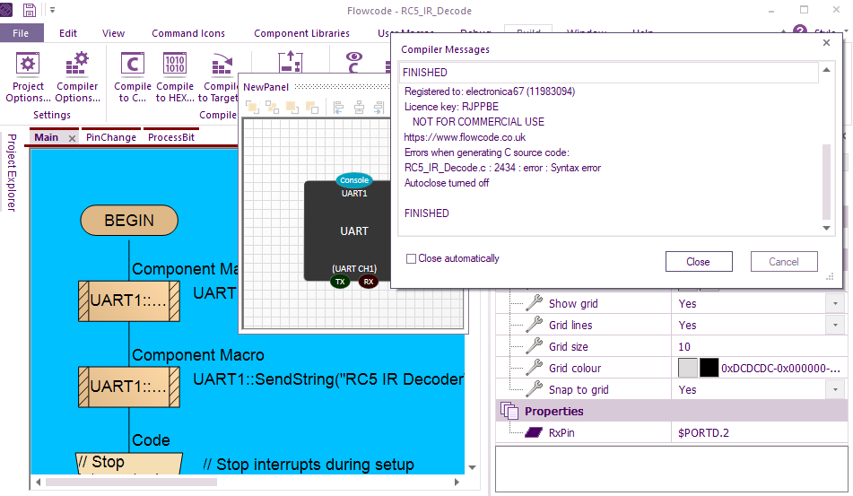Image resolution: width=853 pixels, height=496 pixels.
Task: Open Snap to grid dropdown arrow
Action: (835, 389)
